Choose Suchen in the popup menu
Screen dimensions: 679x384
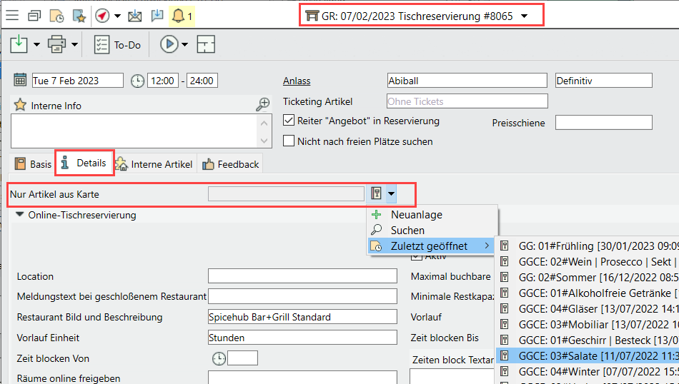[407, 231]
